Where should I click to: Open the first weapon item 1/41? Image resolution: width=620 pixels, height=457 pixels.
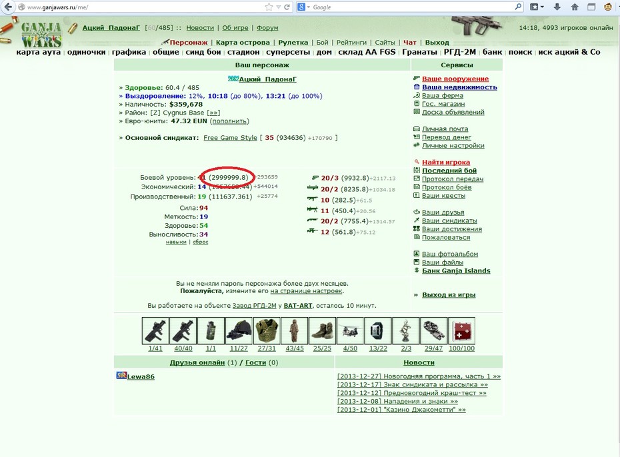coord(155,330)
